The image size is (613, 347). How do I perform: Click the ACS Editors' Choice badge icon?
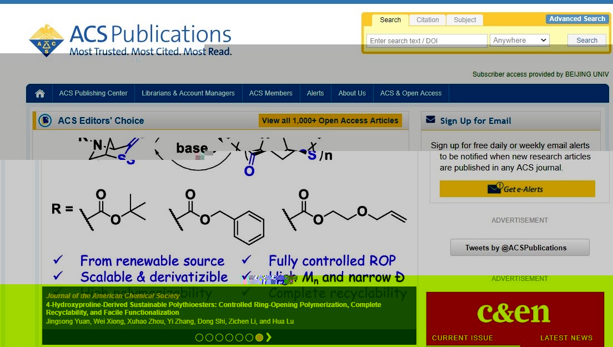[x=45, y=120]
